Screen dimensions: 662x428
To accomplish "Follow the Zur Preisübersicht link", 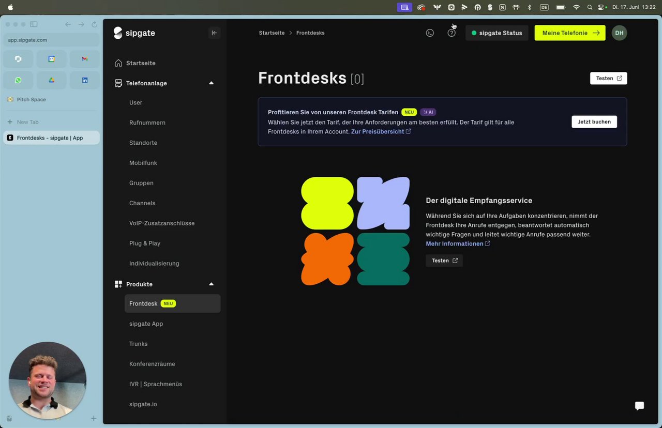I will pyautogui.click(x=381, y=132).
